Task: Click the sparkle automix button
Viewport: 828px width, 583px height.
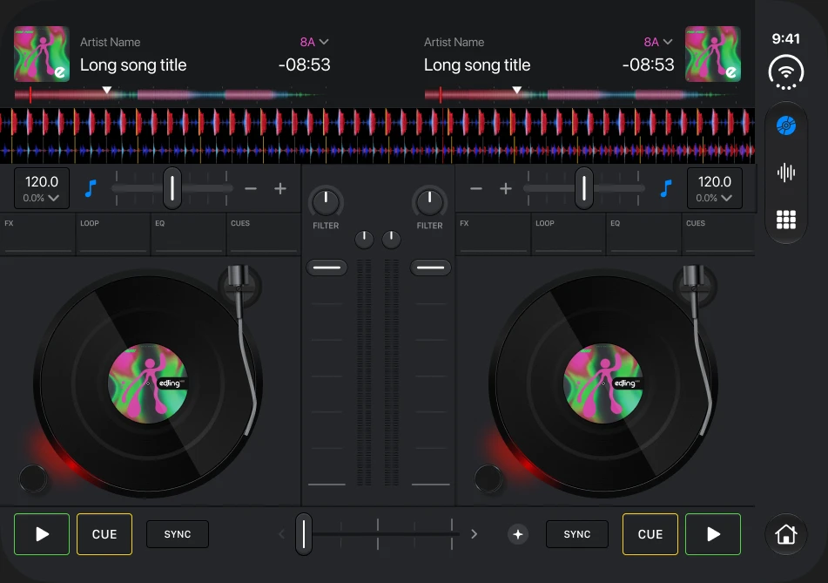Action: click(518, 534)
